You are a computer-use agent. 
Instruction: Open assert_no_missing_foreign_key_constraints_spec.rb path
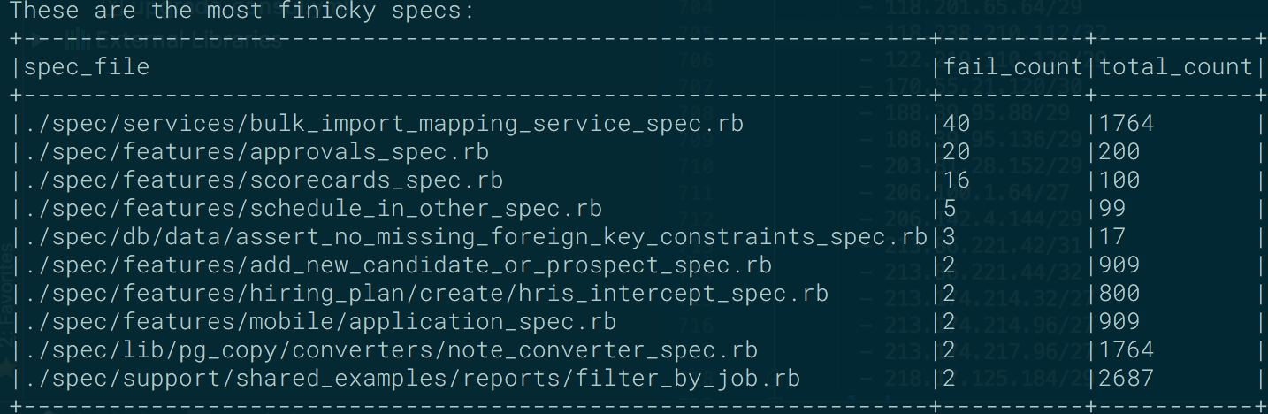coord(475,237)
